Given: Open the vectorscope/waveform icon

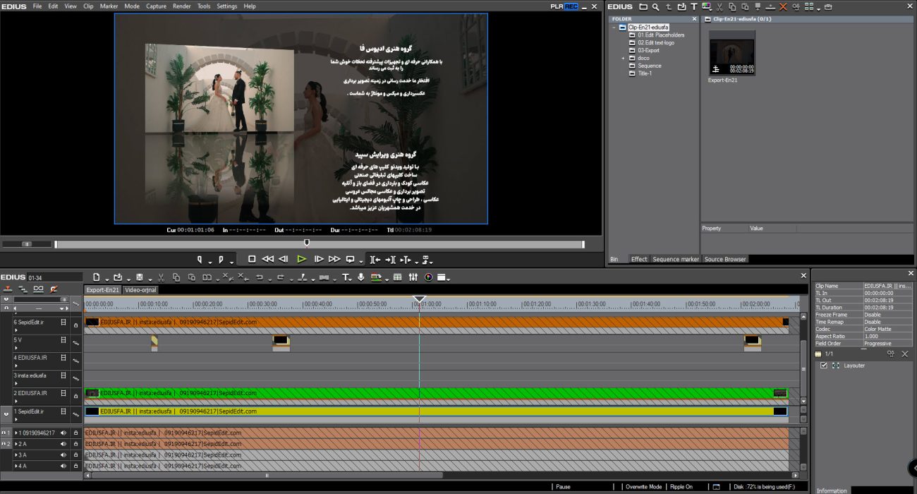Looking at the screenshot, I should click(x=427, y=277).
